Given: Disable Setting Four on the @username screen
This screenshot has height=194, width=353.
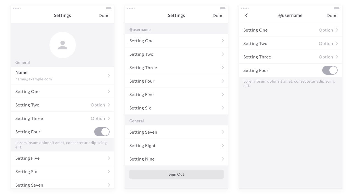Looking at the screenshot, I should 330,70.
